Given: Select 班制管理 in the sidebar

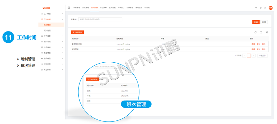Looking at the screenshot, I should pyautogui.click(x=52, y=25).
